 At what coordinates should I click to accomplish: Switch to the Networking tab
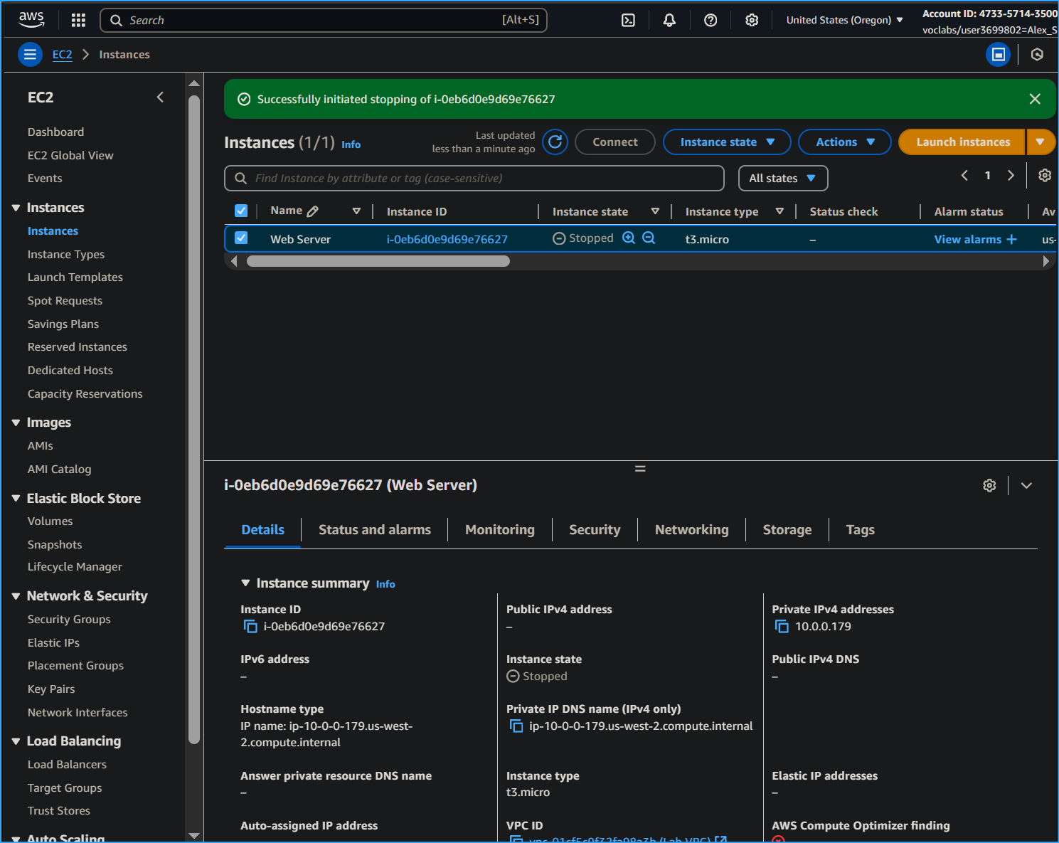pos(691,529)
